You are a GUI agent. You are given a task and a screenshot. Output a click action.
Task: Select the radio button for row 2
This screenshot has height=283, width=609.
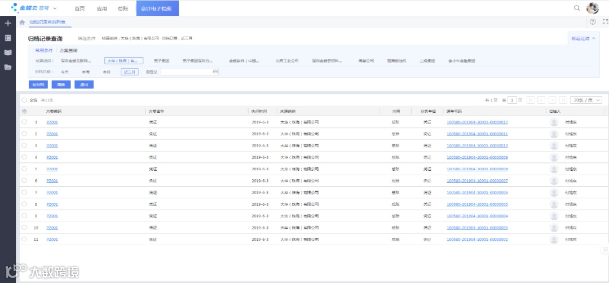tap(24, 134)
